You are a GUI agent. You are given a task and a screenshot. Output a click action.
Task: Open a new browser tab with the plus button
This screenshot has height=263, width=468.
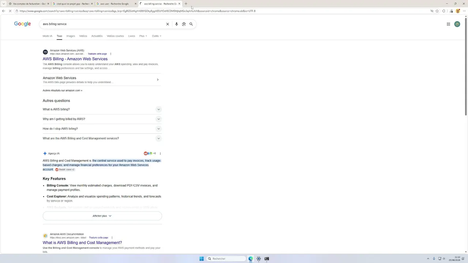(186, 4)
